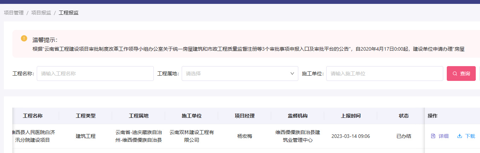Select the 施工单位 table column header
480x153 pixels.
click(192, 116)
